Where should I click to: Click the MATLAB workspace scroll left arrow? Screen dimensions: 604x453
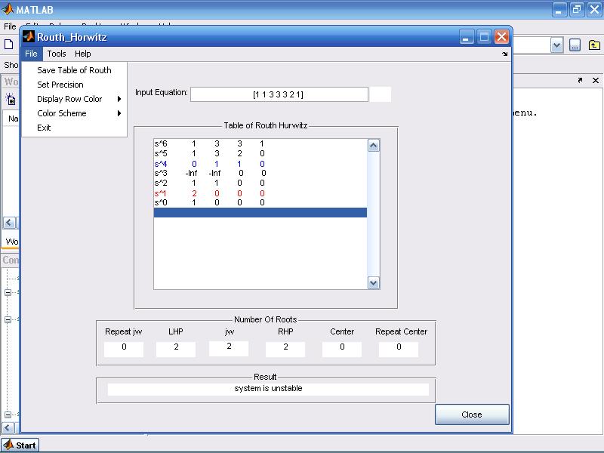9,223
